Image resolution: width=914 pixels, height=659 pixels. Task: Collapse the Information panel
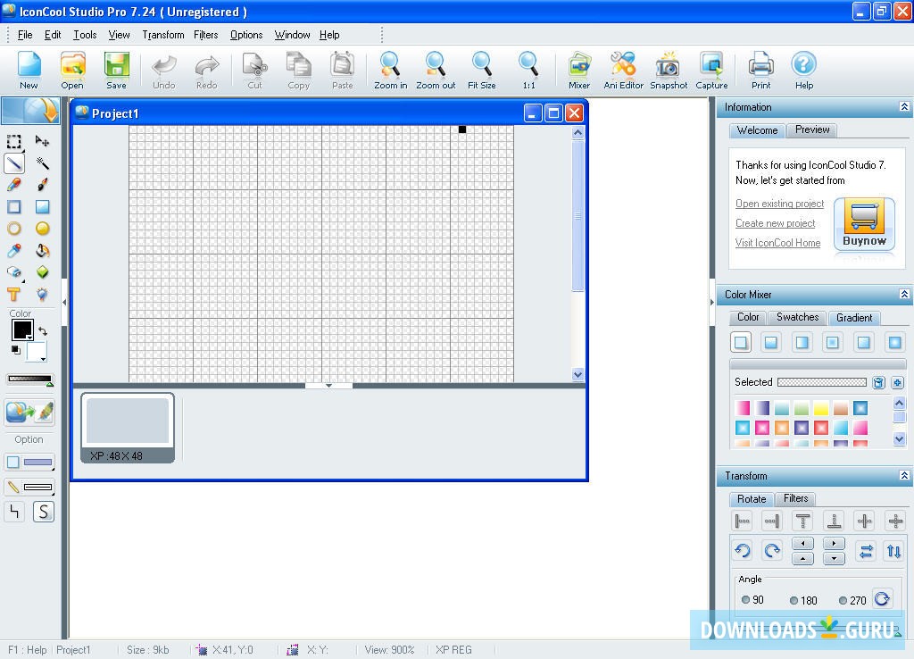pyautogui.click(x=905, y=106)
